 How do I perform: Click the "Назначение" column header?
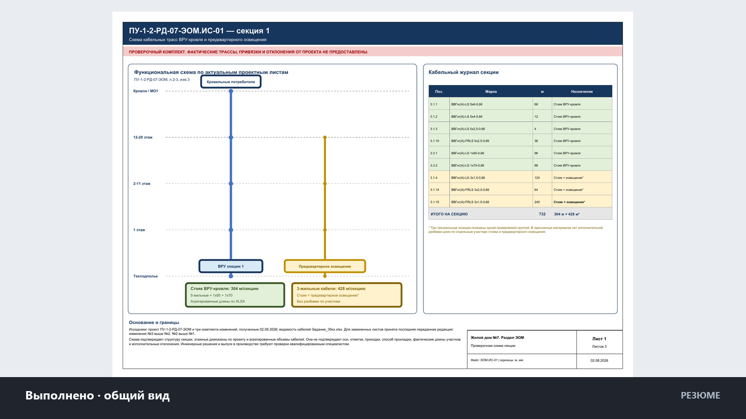pyautogui.click(x=582, y=91)
